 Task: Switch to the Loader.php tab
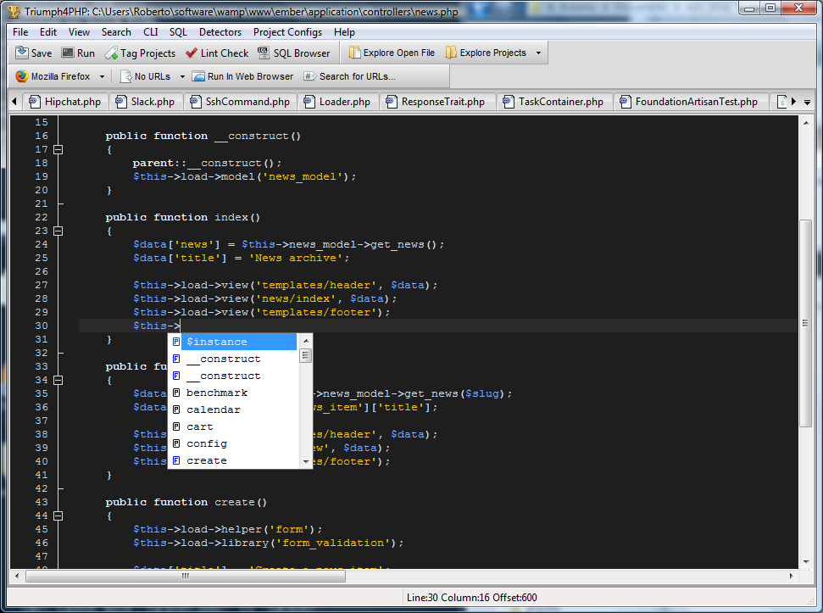click(337, 101)
